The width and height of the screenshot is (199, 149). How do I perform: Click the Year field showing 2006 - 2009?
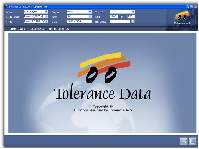pos(79,21)
